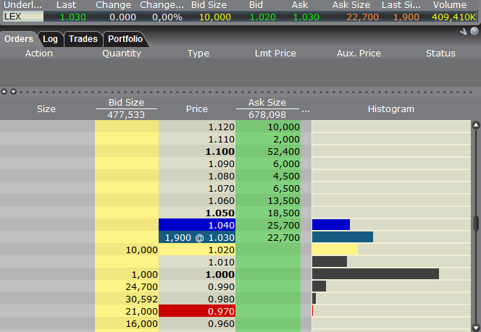The image size is (481, 332).
Task: Click the yellow 1.020 bid price cell
Action: click(197, 250)
